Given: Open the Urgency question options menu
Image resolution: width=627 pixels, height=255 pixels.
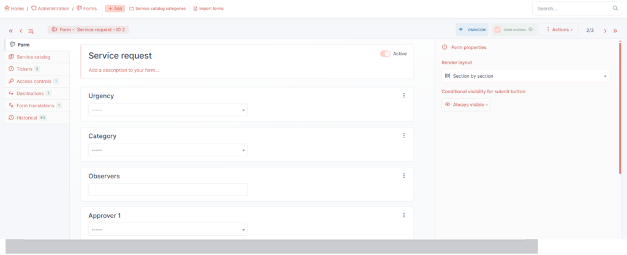Looking at the screenshot, I should (404, 96).
